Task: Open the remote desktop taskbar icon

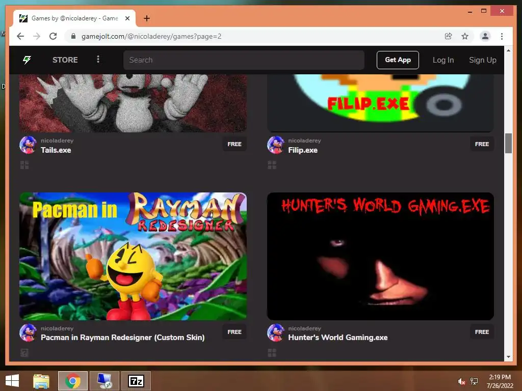Action: (x=104, y=381)
